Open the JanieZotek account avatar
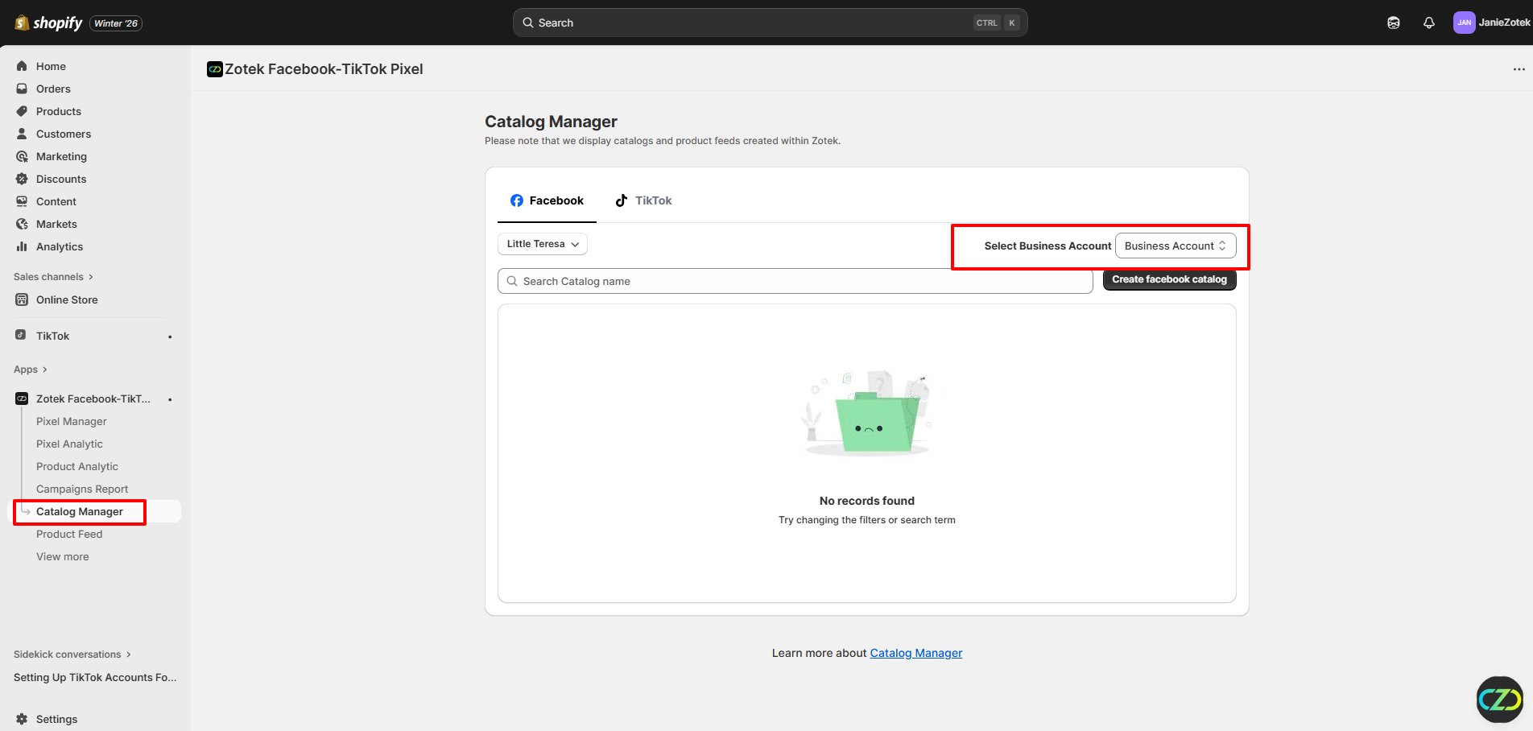Viewport: 1533px width, 731px height. click(x=1464, y=23)
